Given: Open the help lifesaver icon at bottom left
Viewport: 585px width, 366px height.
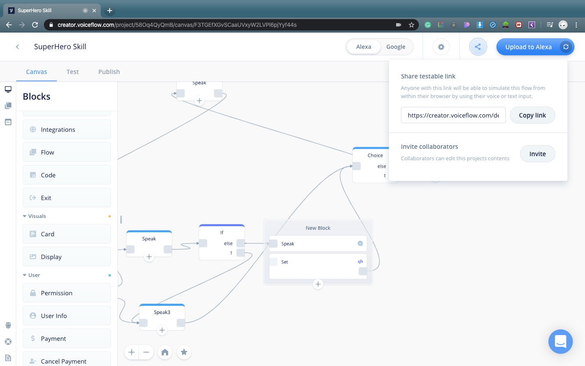Looking at the screenshot, I should [8, 342].
